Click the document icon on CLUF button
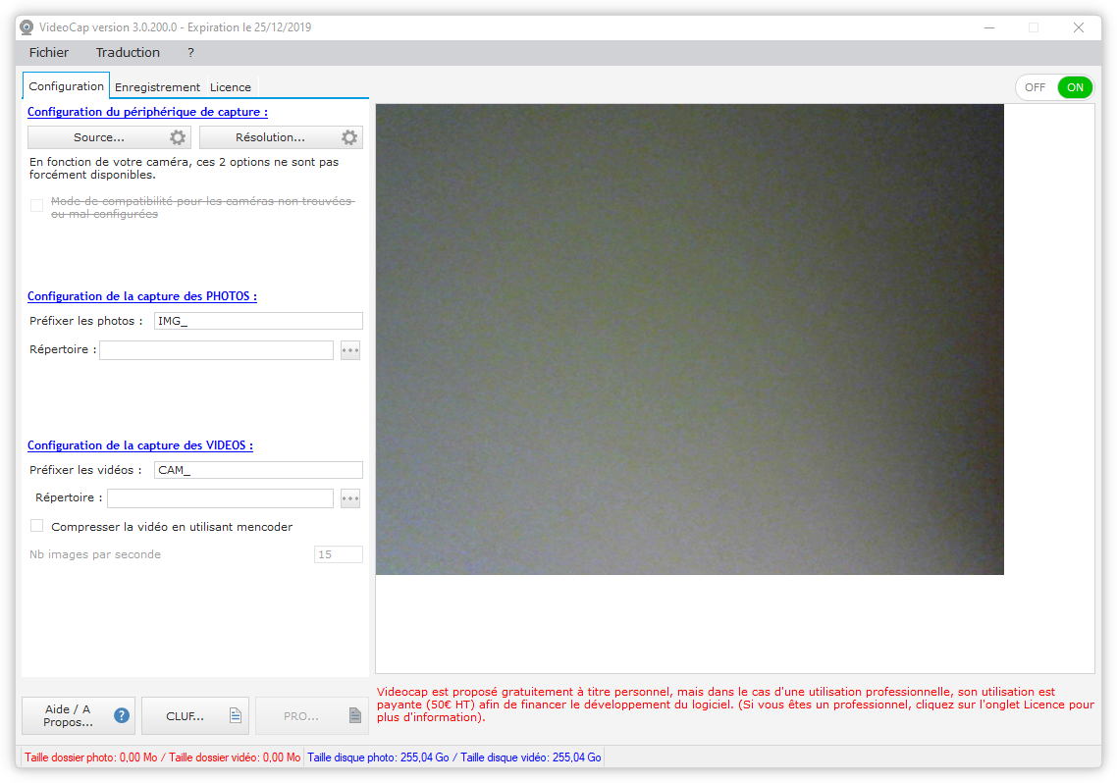 235,716
